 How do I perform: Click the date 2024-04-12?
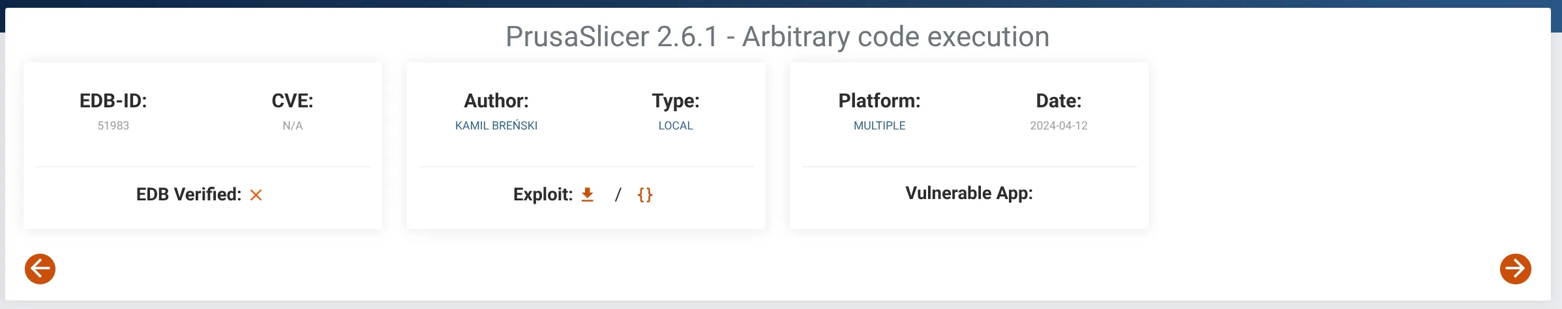click(1059, 126)
